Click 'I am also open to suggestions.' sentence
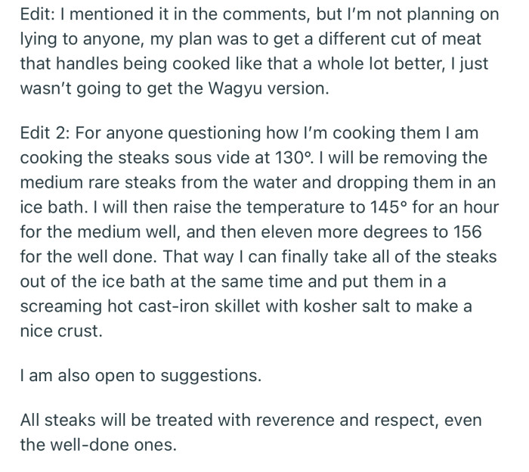Screen dimensions: 529x472 tap(141, 374)
